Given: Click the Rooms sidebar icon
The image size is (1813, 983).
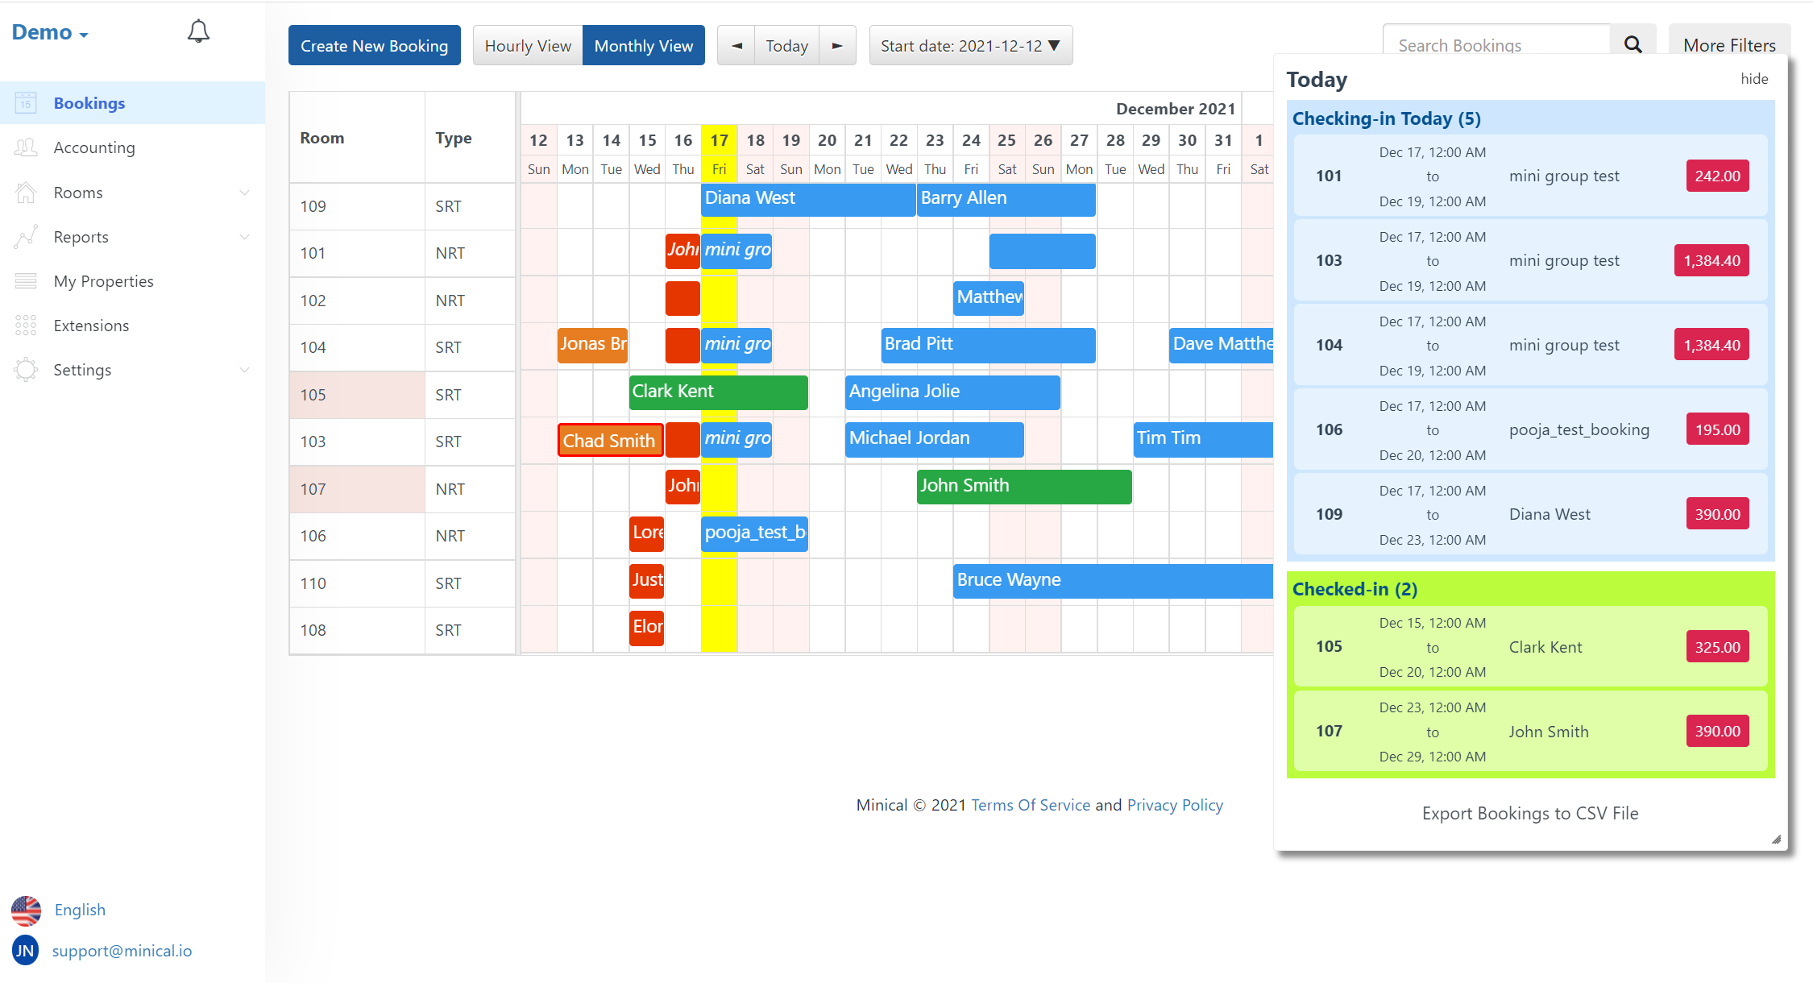Looking at the screenshot, I should point(26,191).
